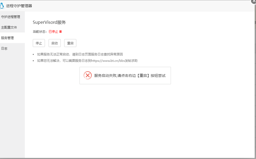The image size is (256, 159).
Task: Click the https://www.bt.cn/bbs help line
Action: pyautogui.click(x=87, y=61)
